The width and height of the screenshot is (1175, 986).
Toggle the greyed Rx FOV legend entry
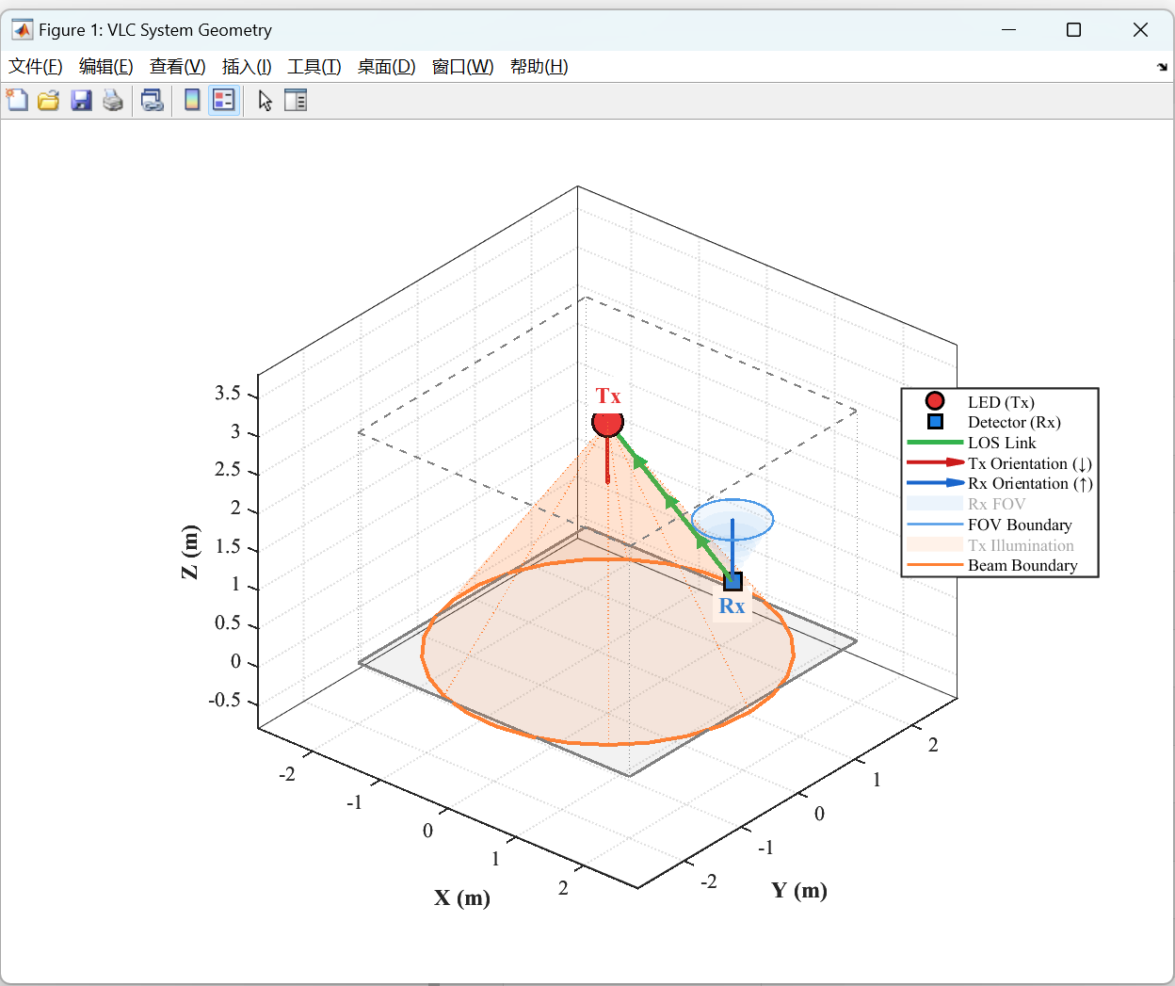996,504
